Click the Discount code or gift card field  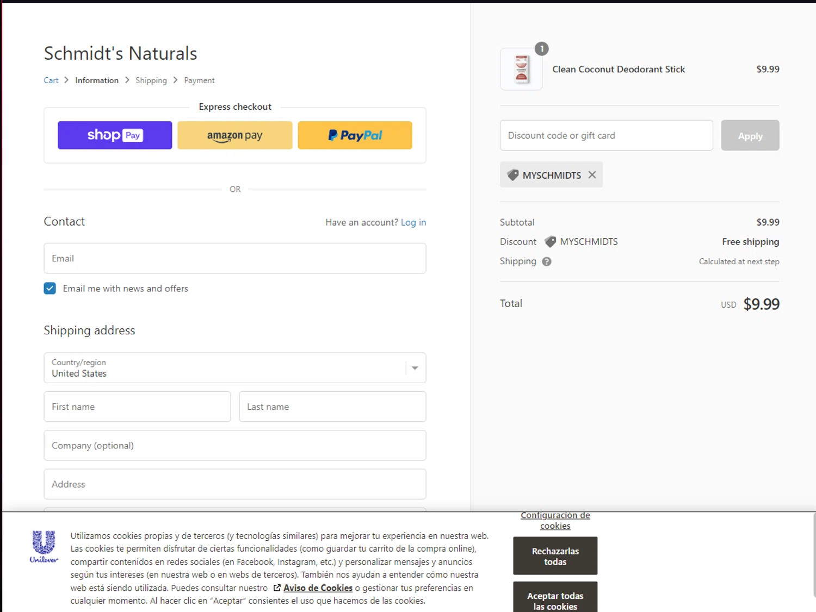click(607, 135)
